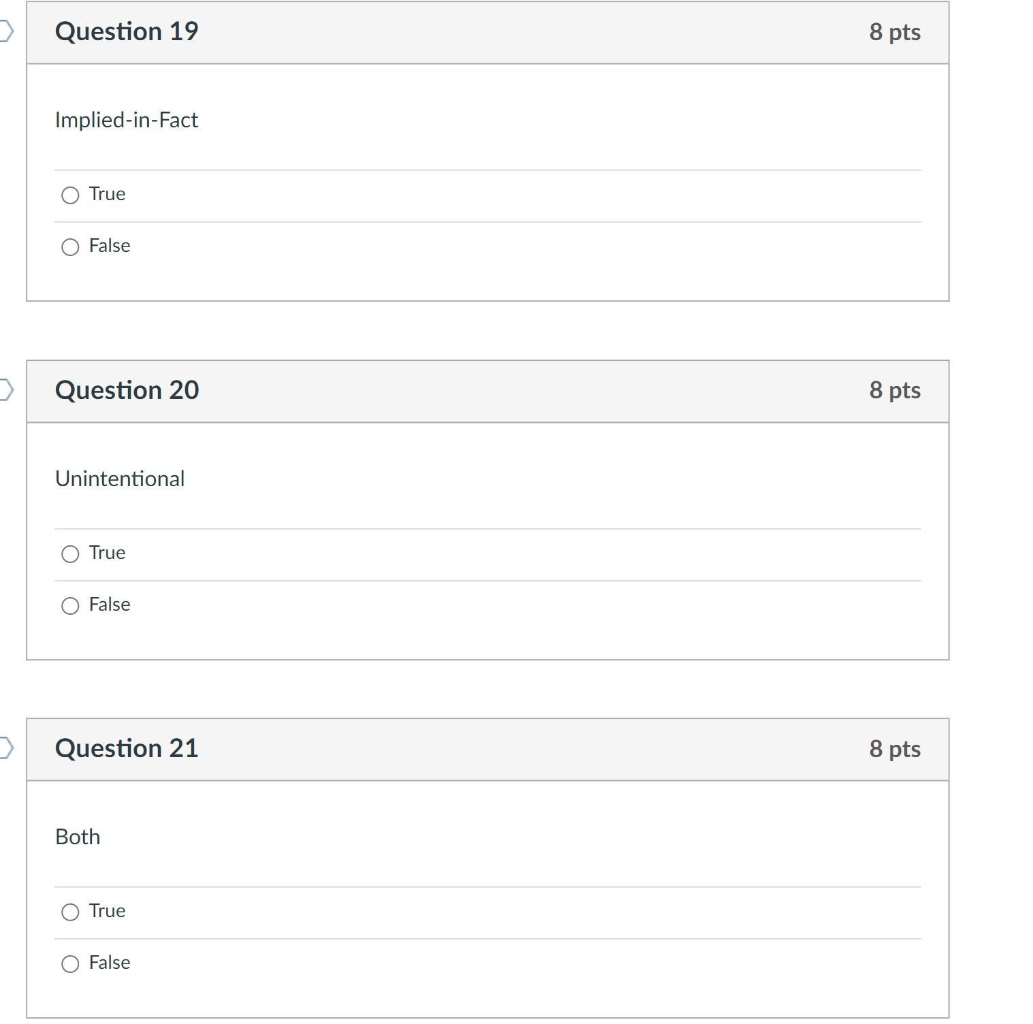Select True for Question 20
The height and width of the screenshot is (1024, 1033).
pos(71,554)
